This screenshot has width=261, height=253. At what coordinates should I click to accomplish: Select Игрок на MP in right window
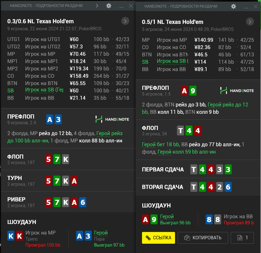pos(198,40)
